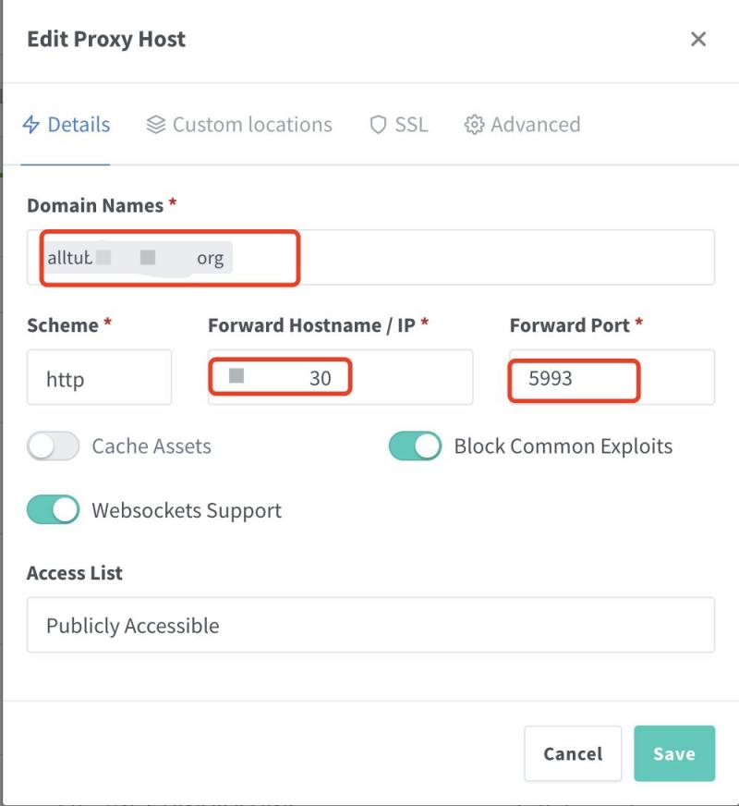This screenshot has width=739, height=806.
Task: Select the alltub domain name tag
Action: [x=139, y=258]
